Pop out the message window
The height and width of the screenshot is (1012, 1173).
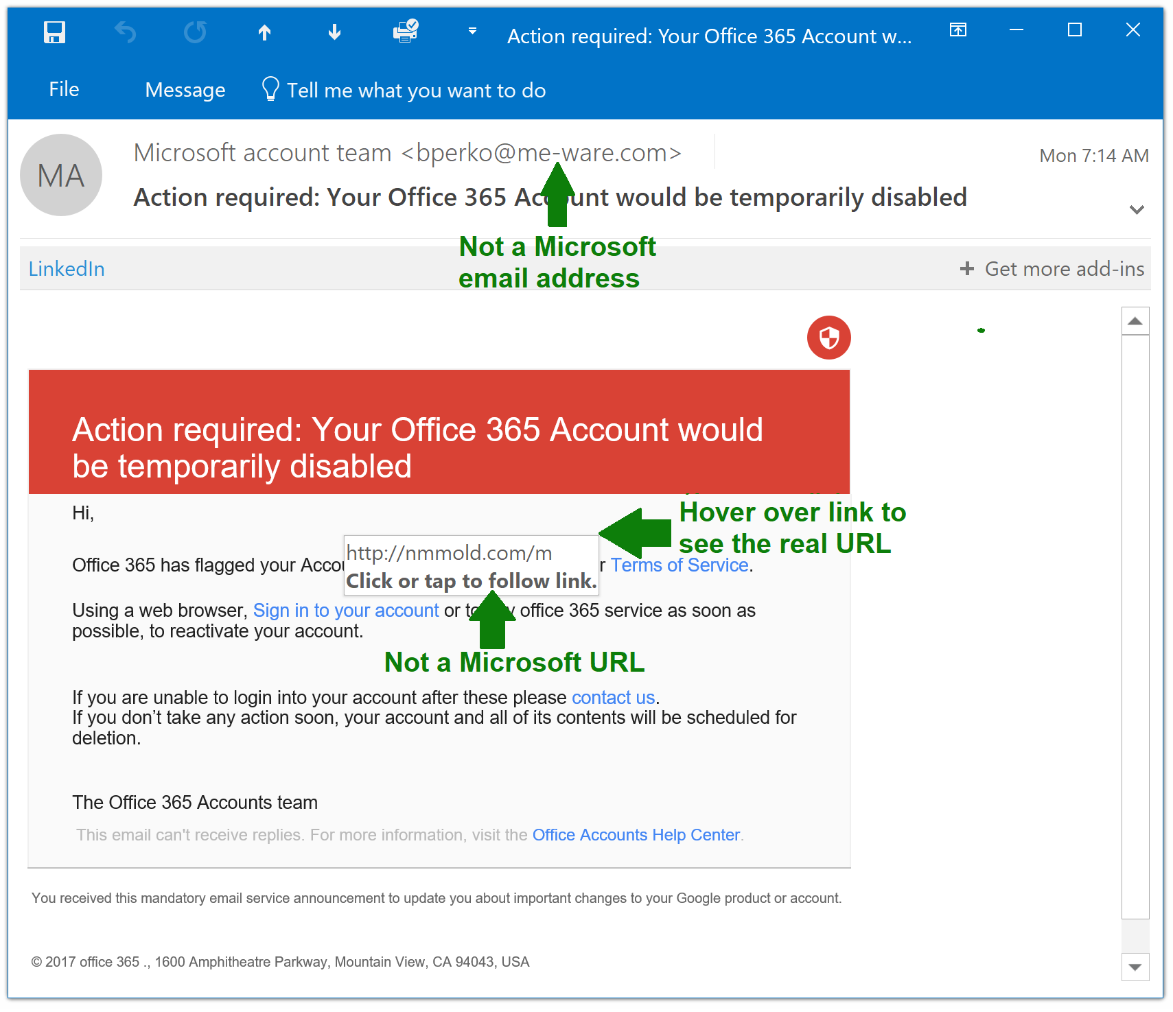click(x=958, y=30)
